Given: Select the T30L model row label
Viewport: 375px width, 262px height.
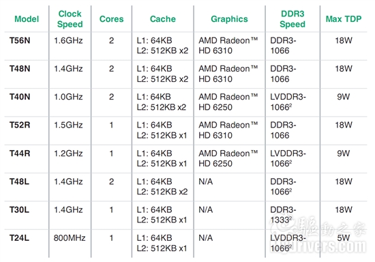Looking at the screenshot, I should [x=19, y=210].
